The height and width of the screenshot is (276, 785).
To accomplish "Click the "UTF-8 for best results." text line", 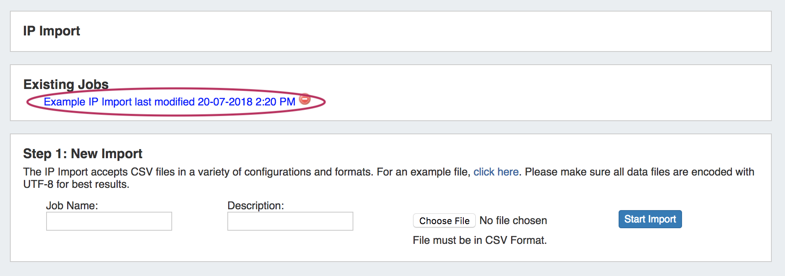I will [x=76, y=184].
